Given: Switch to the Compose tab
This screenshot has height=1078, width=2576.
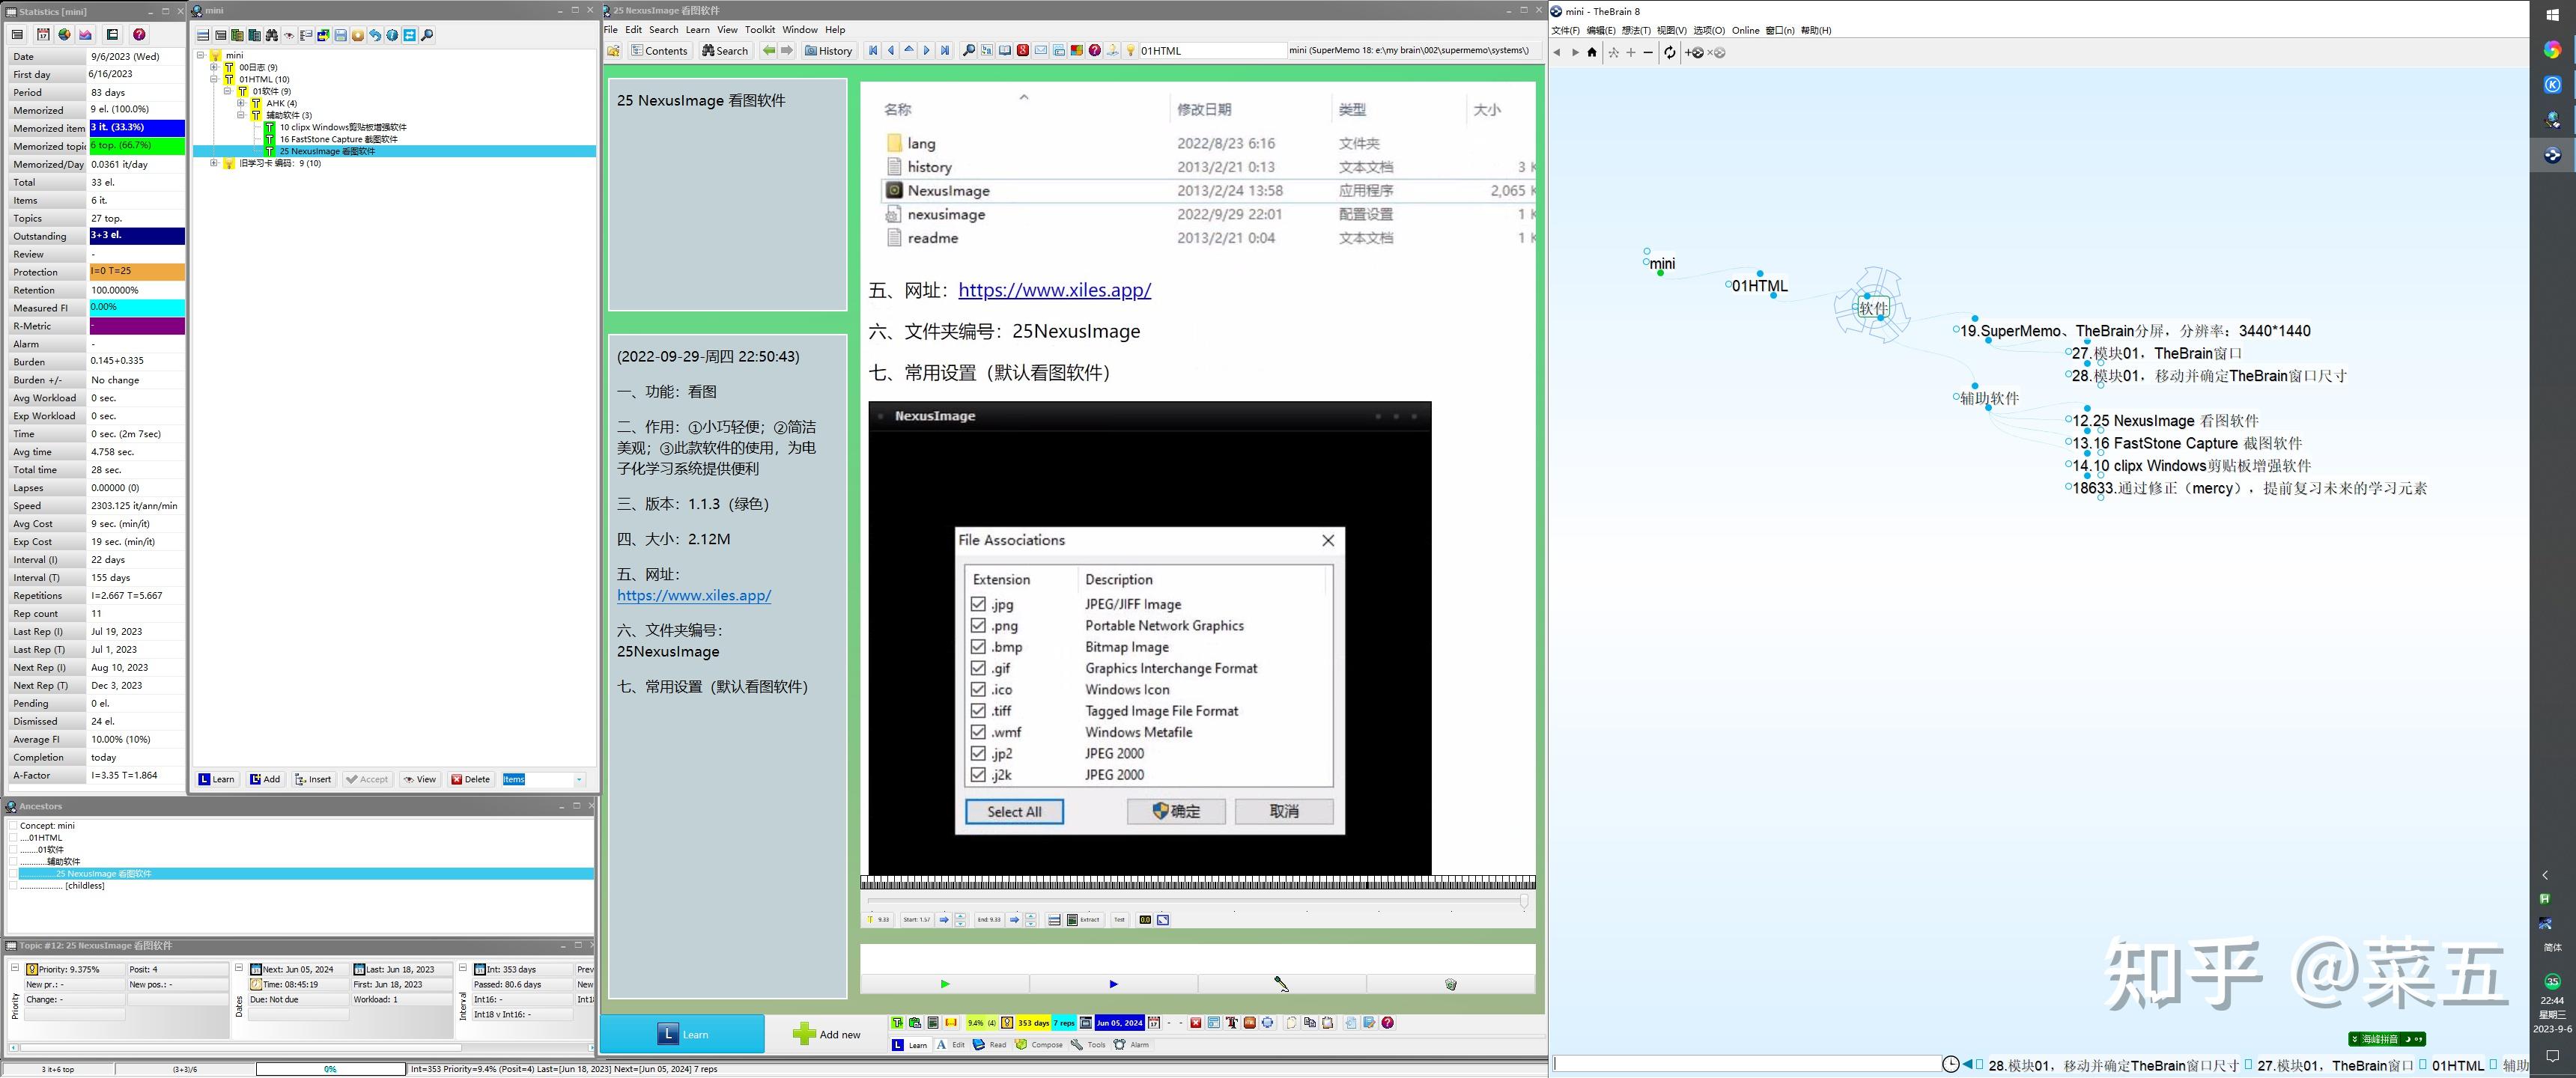Looking at the screenshot, I should tap(1039, 1044).
